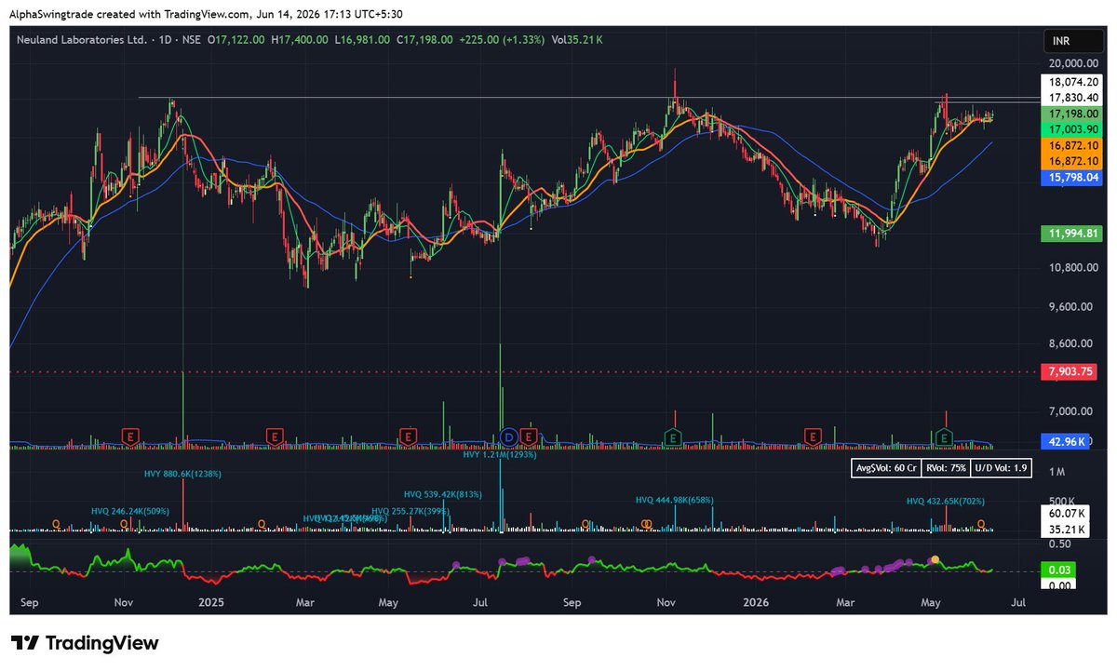Click the L16,981.00 low value
Screen dimensions: 1117x671
pyautogui.click(x=362, y=40)
